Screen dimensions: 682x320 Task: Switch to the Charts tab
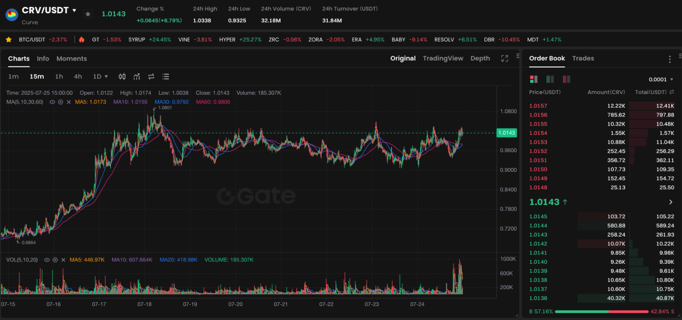click(x=19, y=59)
